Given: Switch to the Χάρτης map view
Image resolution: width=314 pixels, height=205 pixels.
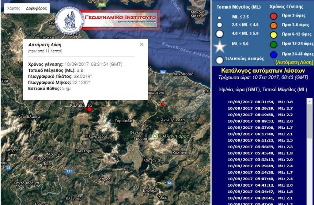Looking at the screenshot, I should click(11, 8).
